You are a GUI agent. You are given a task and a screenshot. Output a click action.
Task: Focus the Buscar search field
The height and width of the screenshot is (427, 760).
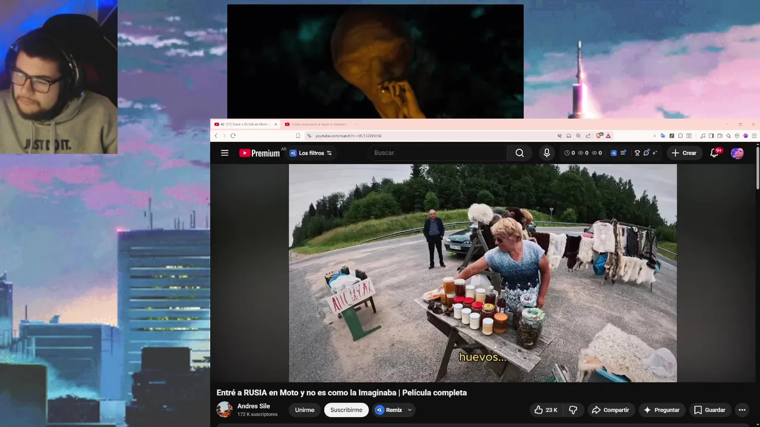[x=438, y=153]
